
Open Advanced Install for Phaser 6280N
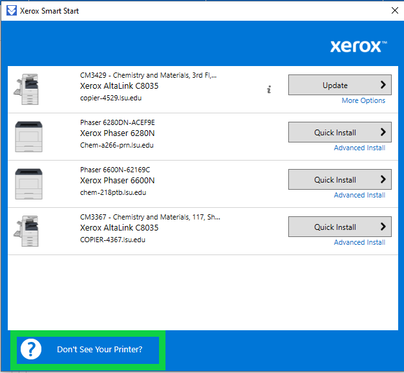[x=359, y=148]
